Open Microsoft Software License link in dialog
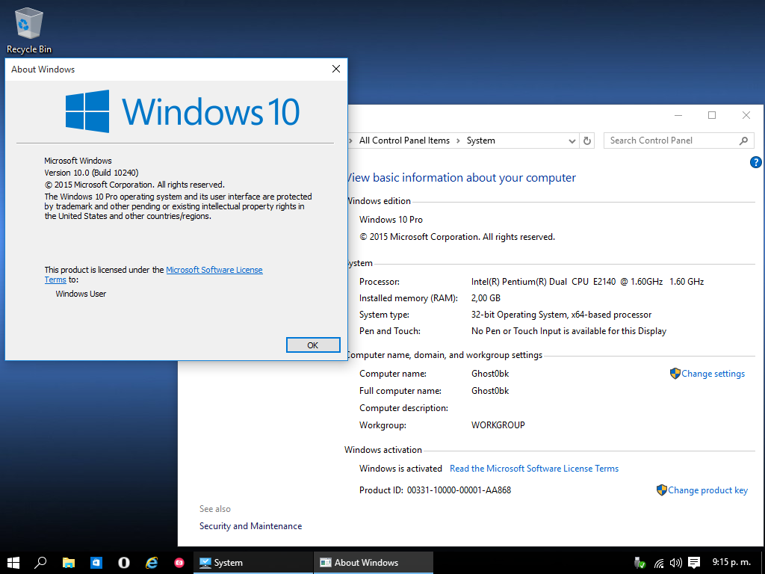 tap(214, 270)
